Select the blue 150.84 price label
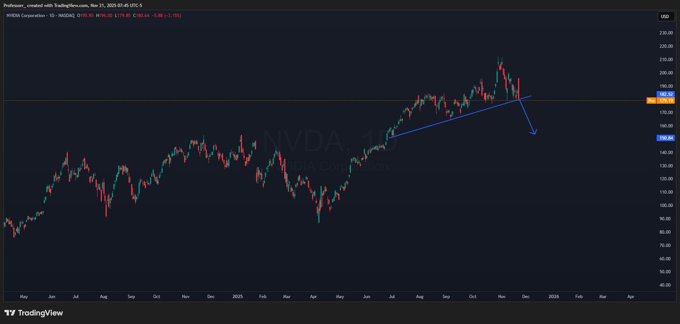 665,138
